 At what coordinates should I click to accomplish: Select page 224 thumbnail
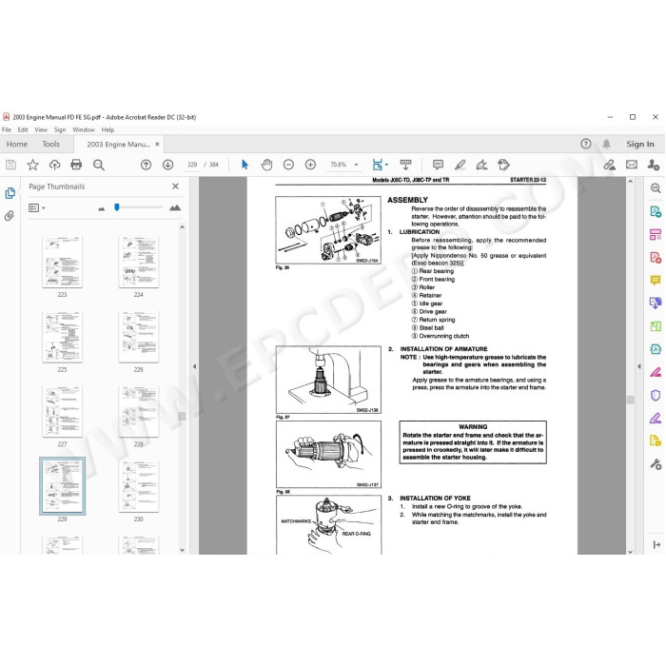(139, 262)
